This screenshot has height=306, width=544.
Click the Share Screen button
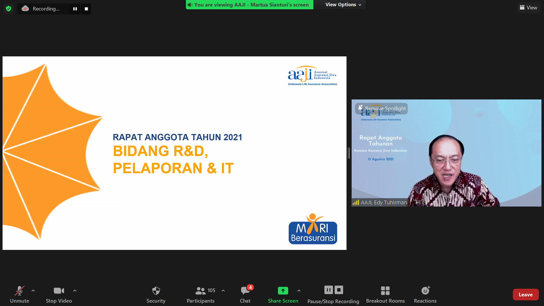(x=283, y=295)
